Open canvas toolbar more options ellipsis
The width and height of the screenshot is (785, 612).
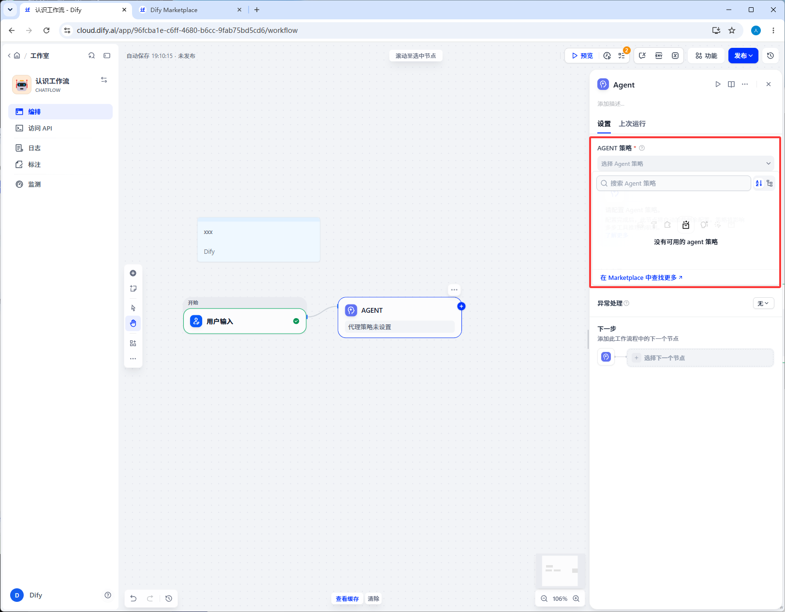click(x=133, y=359)
